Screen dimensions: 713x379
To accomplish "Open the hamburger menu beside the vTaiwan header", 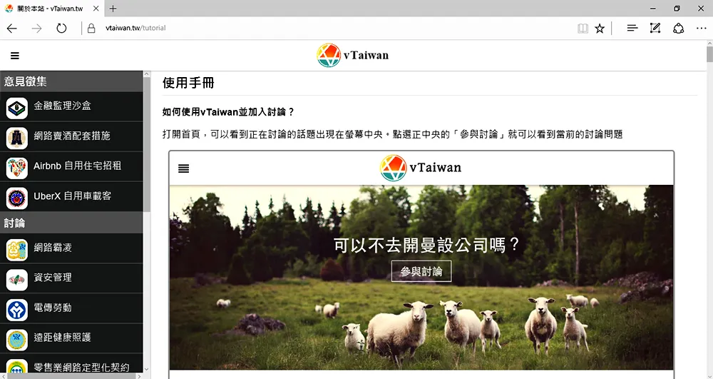I will [15, 56].
